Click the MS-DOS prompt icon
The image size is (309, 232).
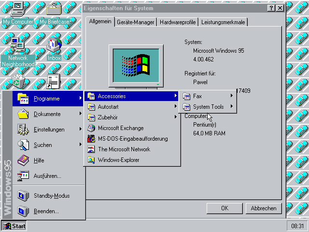91,139
